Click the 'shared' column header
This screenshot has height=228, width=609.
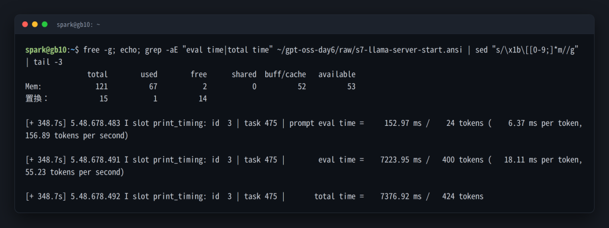click(x=244, y=74)
